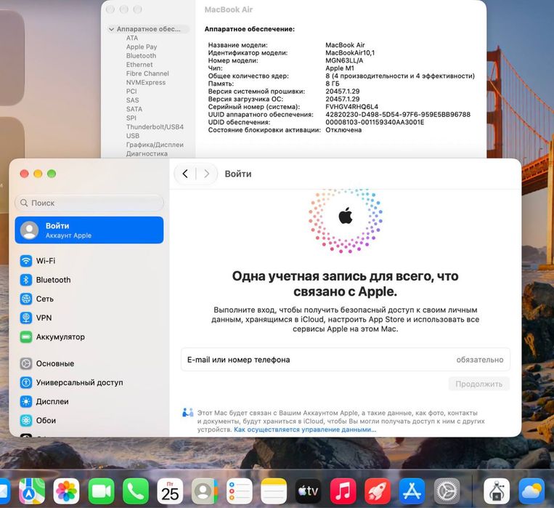Open Apple TV from the Dock
The width and height of the screenshot is (554, 508).
click(308, 491)
